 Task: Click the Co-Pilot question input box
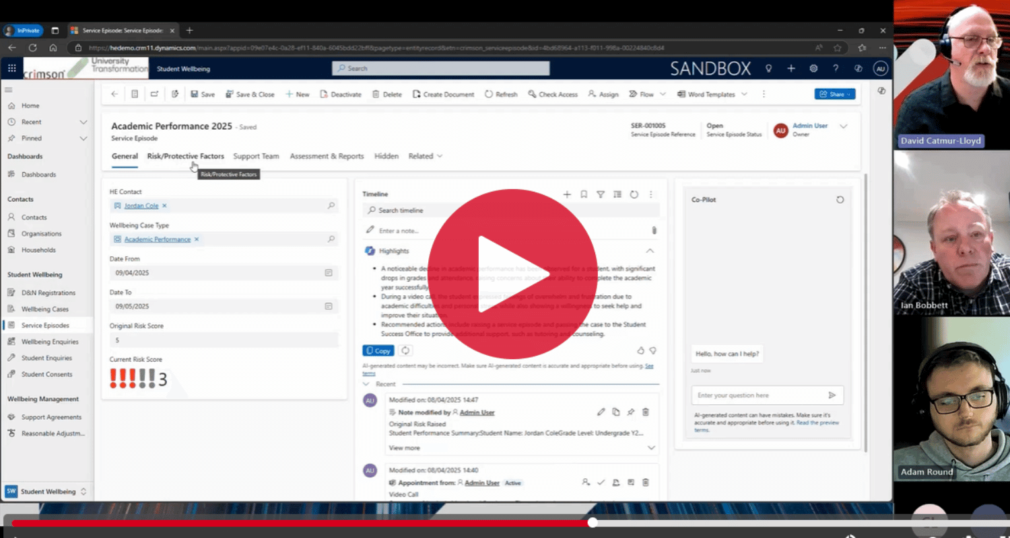coord(758,395)
